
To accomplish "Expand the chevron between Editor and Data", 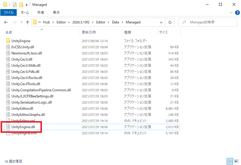I will click(x=108, y=23).
